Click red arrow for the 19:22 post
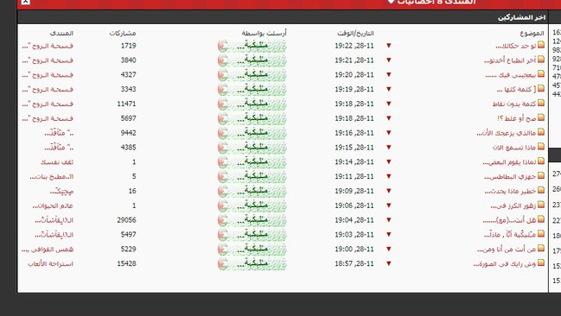This screenshot has width=561, height=316. point(388,46)
